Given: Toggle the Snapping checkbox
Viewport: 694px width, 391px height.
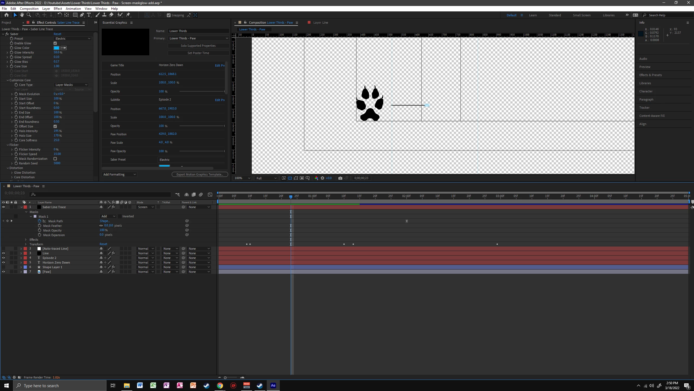Looking at the screenshot, I should (169, 15).
